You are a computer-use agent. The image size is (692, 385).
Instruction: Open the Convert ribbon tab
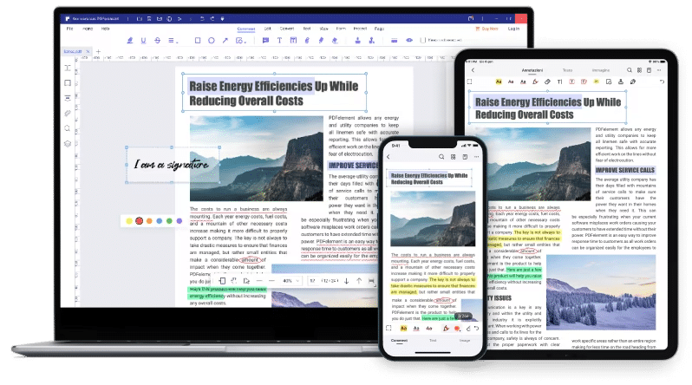(x=285, y=29)
